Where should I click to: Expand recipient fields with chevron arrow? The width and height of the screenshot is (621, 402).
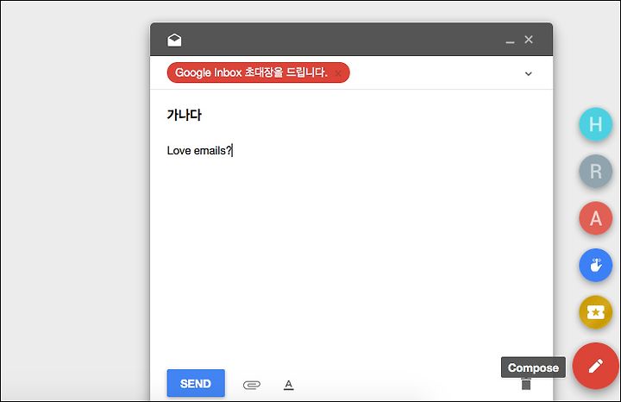529,73
